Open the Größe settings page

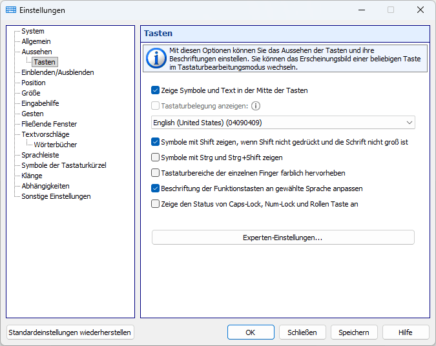coord(31,93)
